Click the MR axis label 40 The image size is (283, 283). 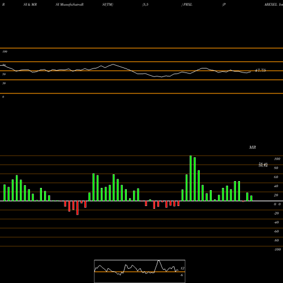click(x=276, y=186)
